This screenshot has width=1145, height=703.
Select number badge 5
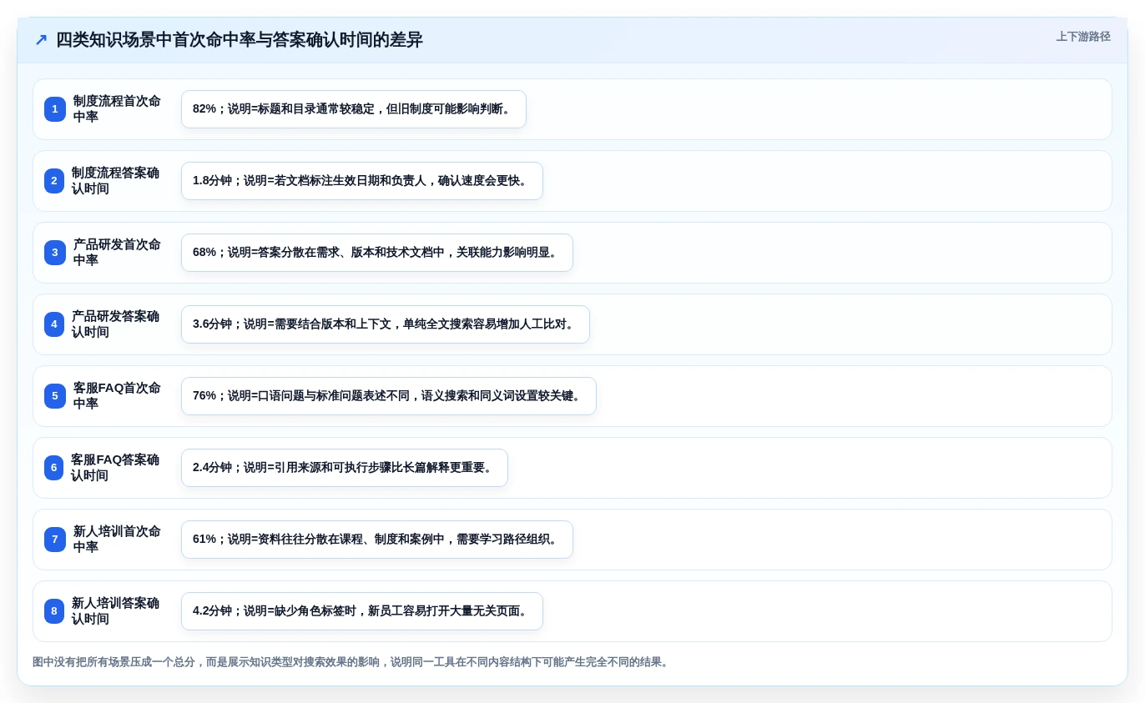coord(55,396)
